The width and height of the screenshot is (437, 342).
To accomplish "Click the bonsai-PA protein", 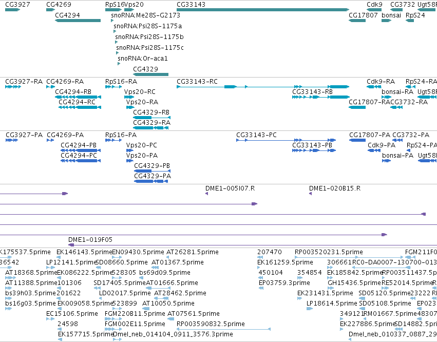I will tap(386, 161).
